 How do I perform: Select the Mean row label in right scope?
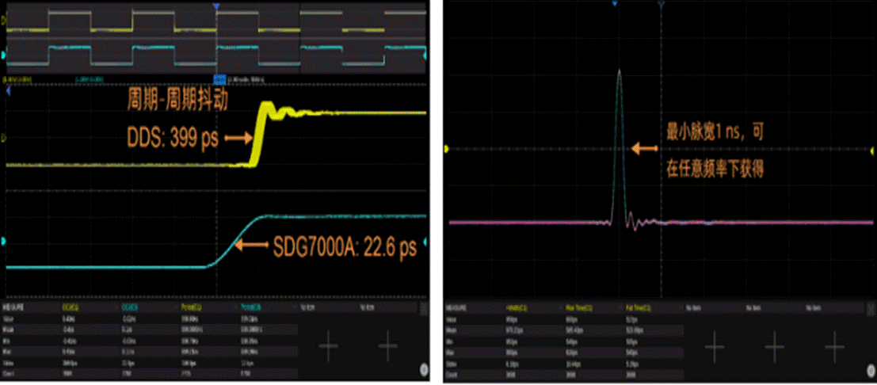[x=452, y=329]
